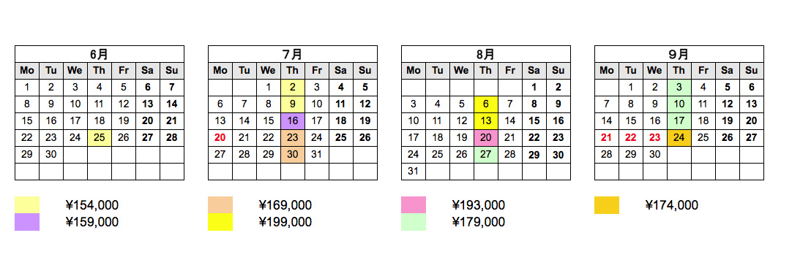Click the bright yellow August 6 cell
The image size is (792, 276).
tap(486, 104)
